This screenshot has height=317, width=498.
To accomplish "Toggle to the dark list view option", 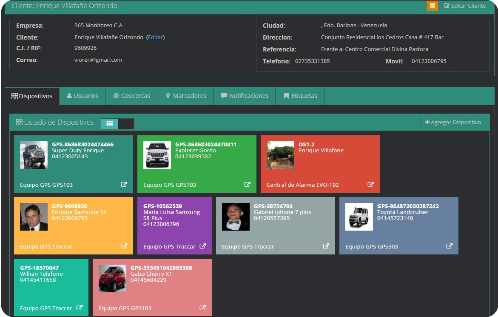I will coord(126,123).
